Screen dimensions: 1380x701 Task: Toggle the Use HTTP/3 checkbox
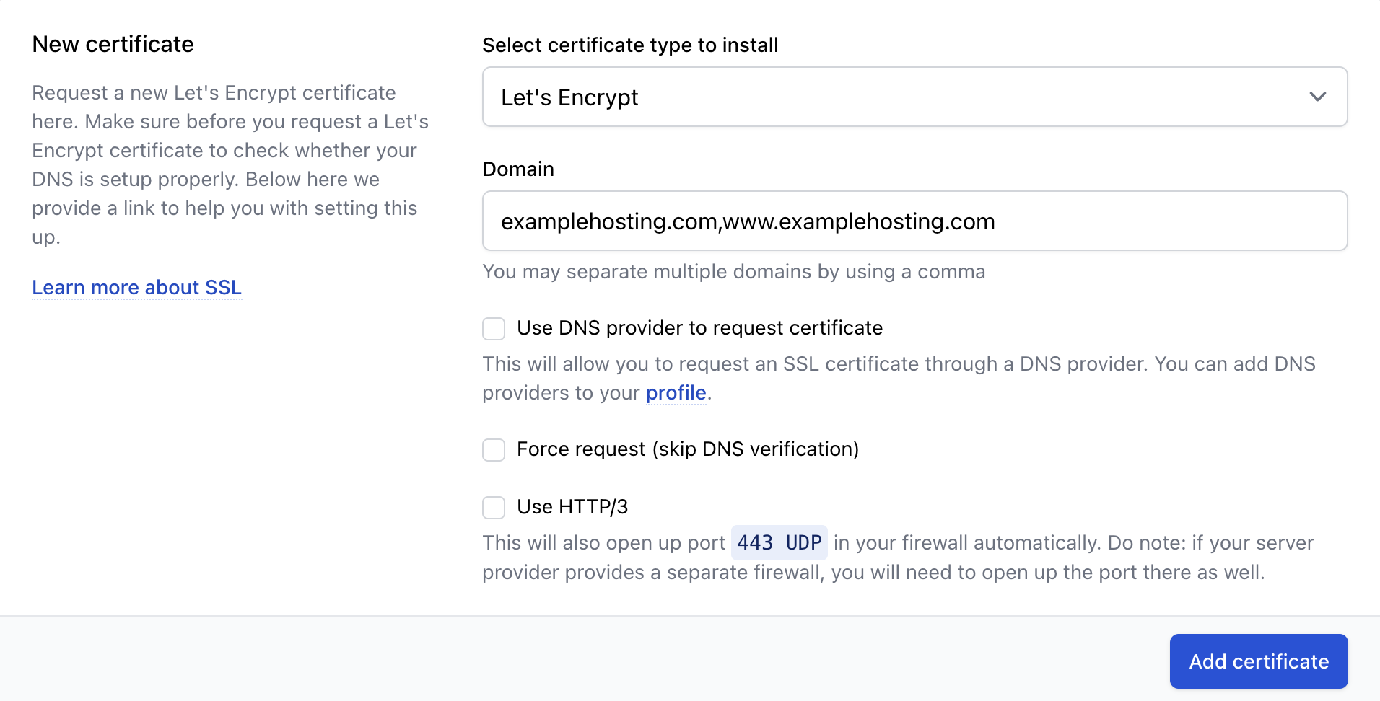(494, 508)
